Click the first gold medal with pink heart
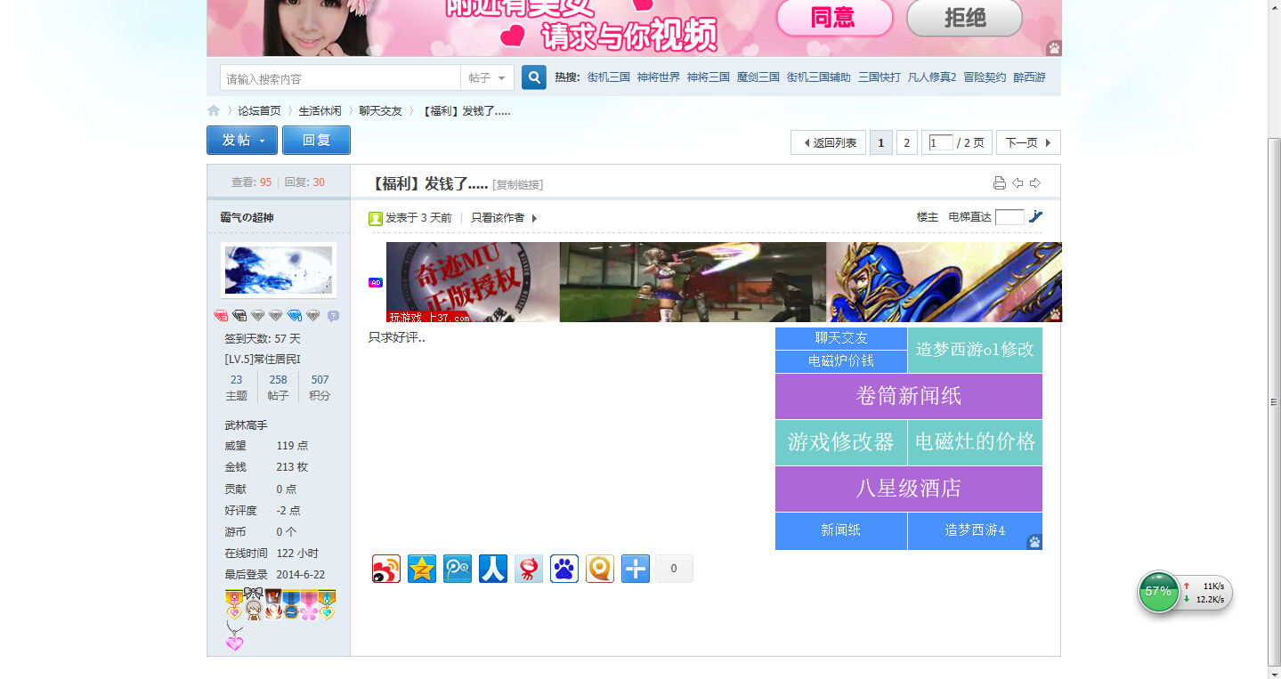 (x=234, y=604)
